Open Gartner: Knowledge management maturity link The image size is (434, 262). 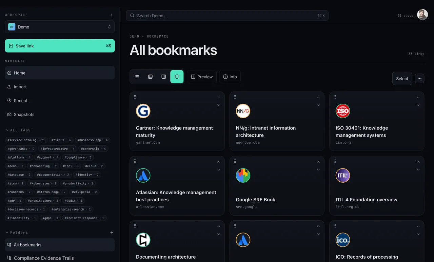[x=174, y=132]
